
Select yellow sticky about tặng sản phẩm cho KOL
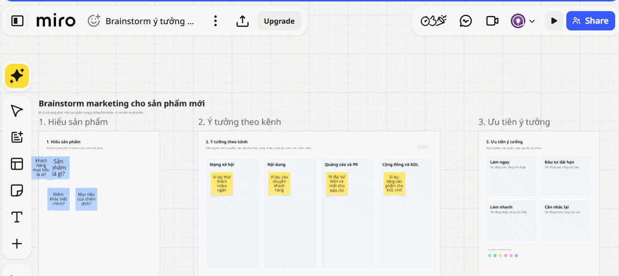point(394,184)
